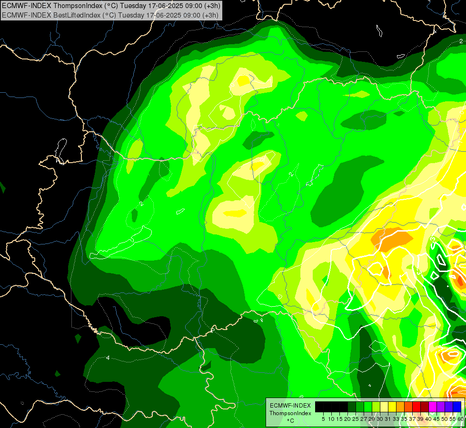
Task: Select the medium green 25-27 legend swatch
Action: pos(360,407)
